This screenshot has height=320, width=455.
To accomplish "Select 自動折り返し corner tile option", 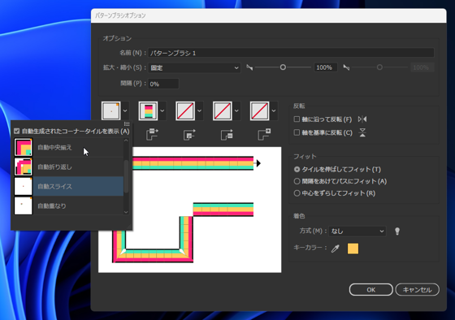I will pos(69,166).
